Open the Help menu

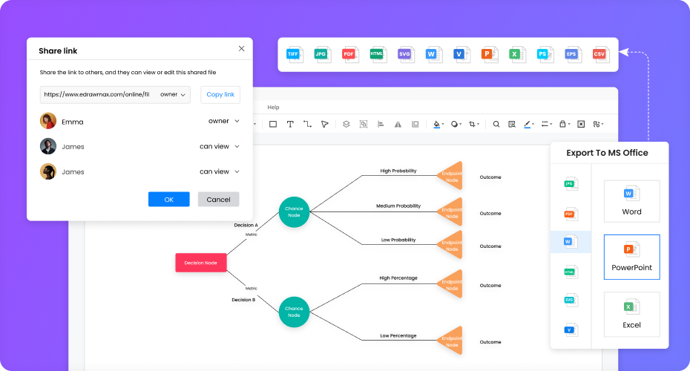273,108
